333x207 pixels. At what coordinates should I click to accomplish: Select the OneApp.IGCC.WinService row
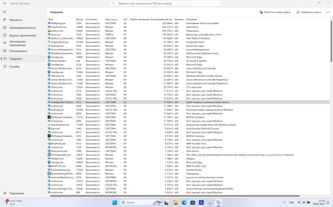tap(188, 102)
